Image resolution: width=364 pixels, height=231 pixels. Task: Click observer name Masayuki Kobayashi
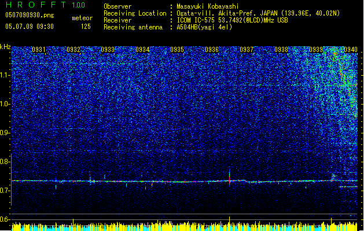click(x=208, y=6)
